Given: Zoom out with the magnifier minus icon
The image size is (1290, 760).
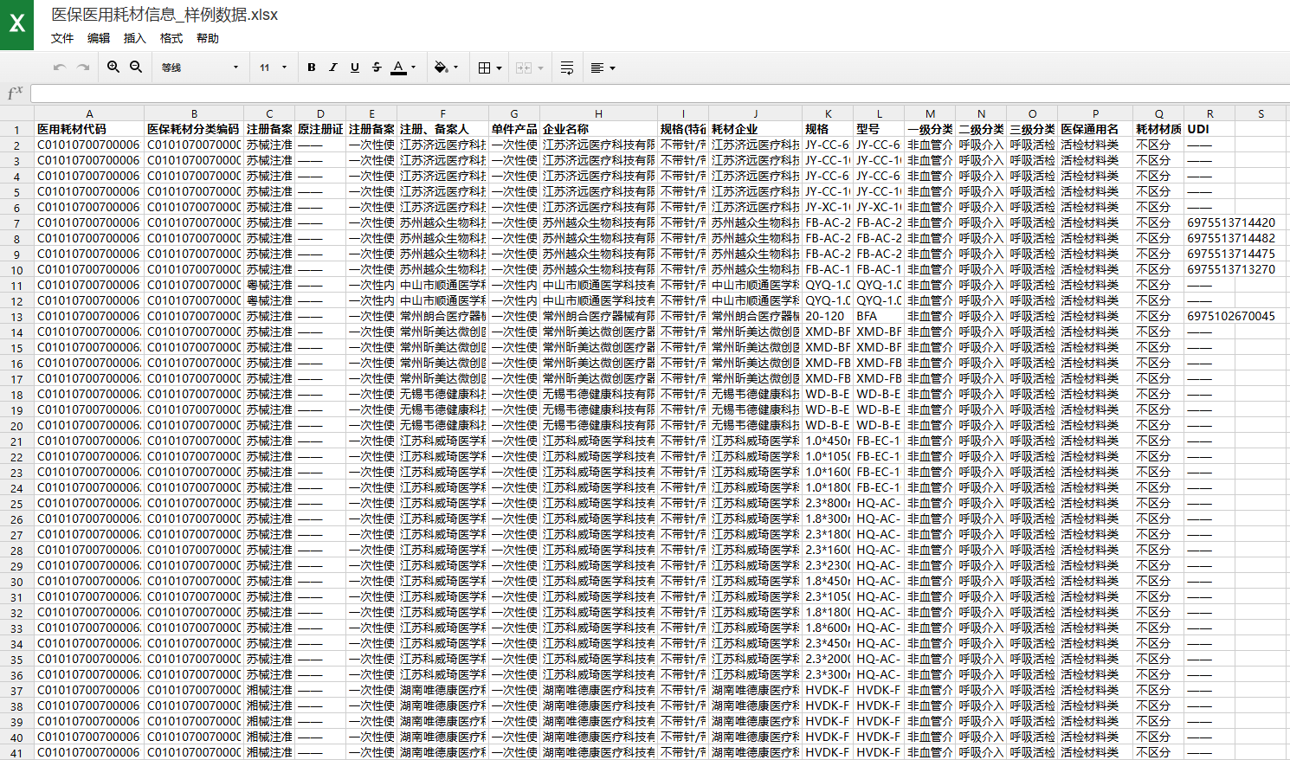Looking at the screenshot, I should (136, 68).
